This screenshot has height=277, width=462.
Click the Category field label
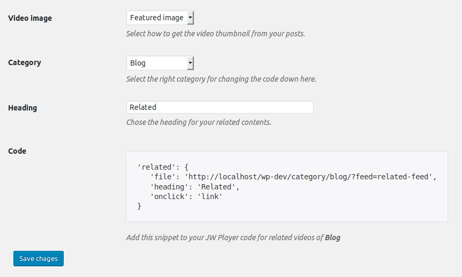25,62
